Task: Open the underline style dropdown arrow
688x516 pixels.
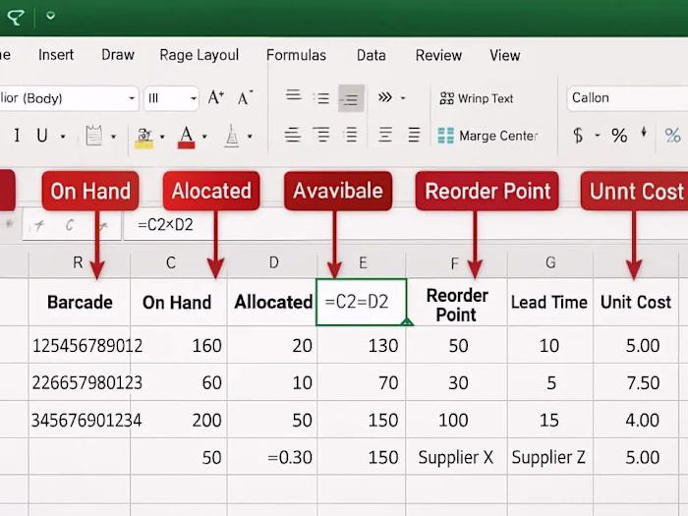Action: (x=63, y=137)
